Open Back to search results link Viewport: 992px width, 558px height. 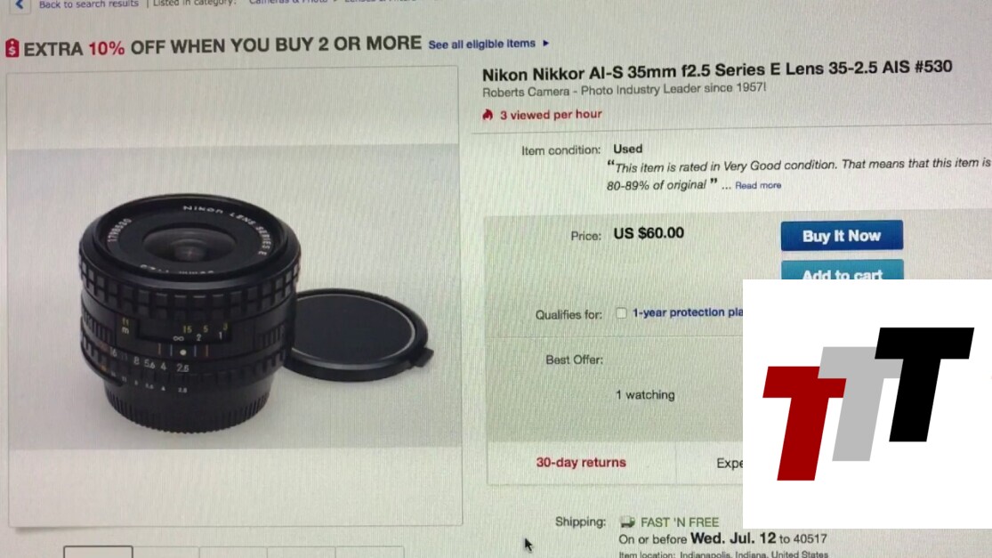coord(89,4)
